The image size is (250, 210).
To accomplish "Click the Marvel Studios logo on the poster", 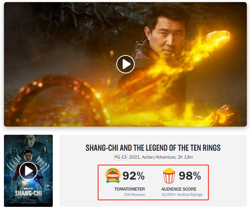I will pyautogui.click(x=28, y=189).
